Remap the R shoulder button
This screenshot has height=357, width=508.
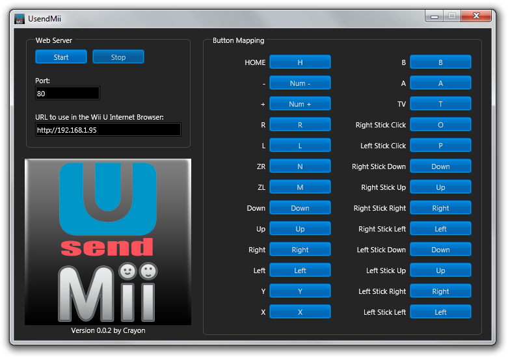coord(300,125)
